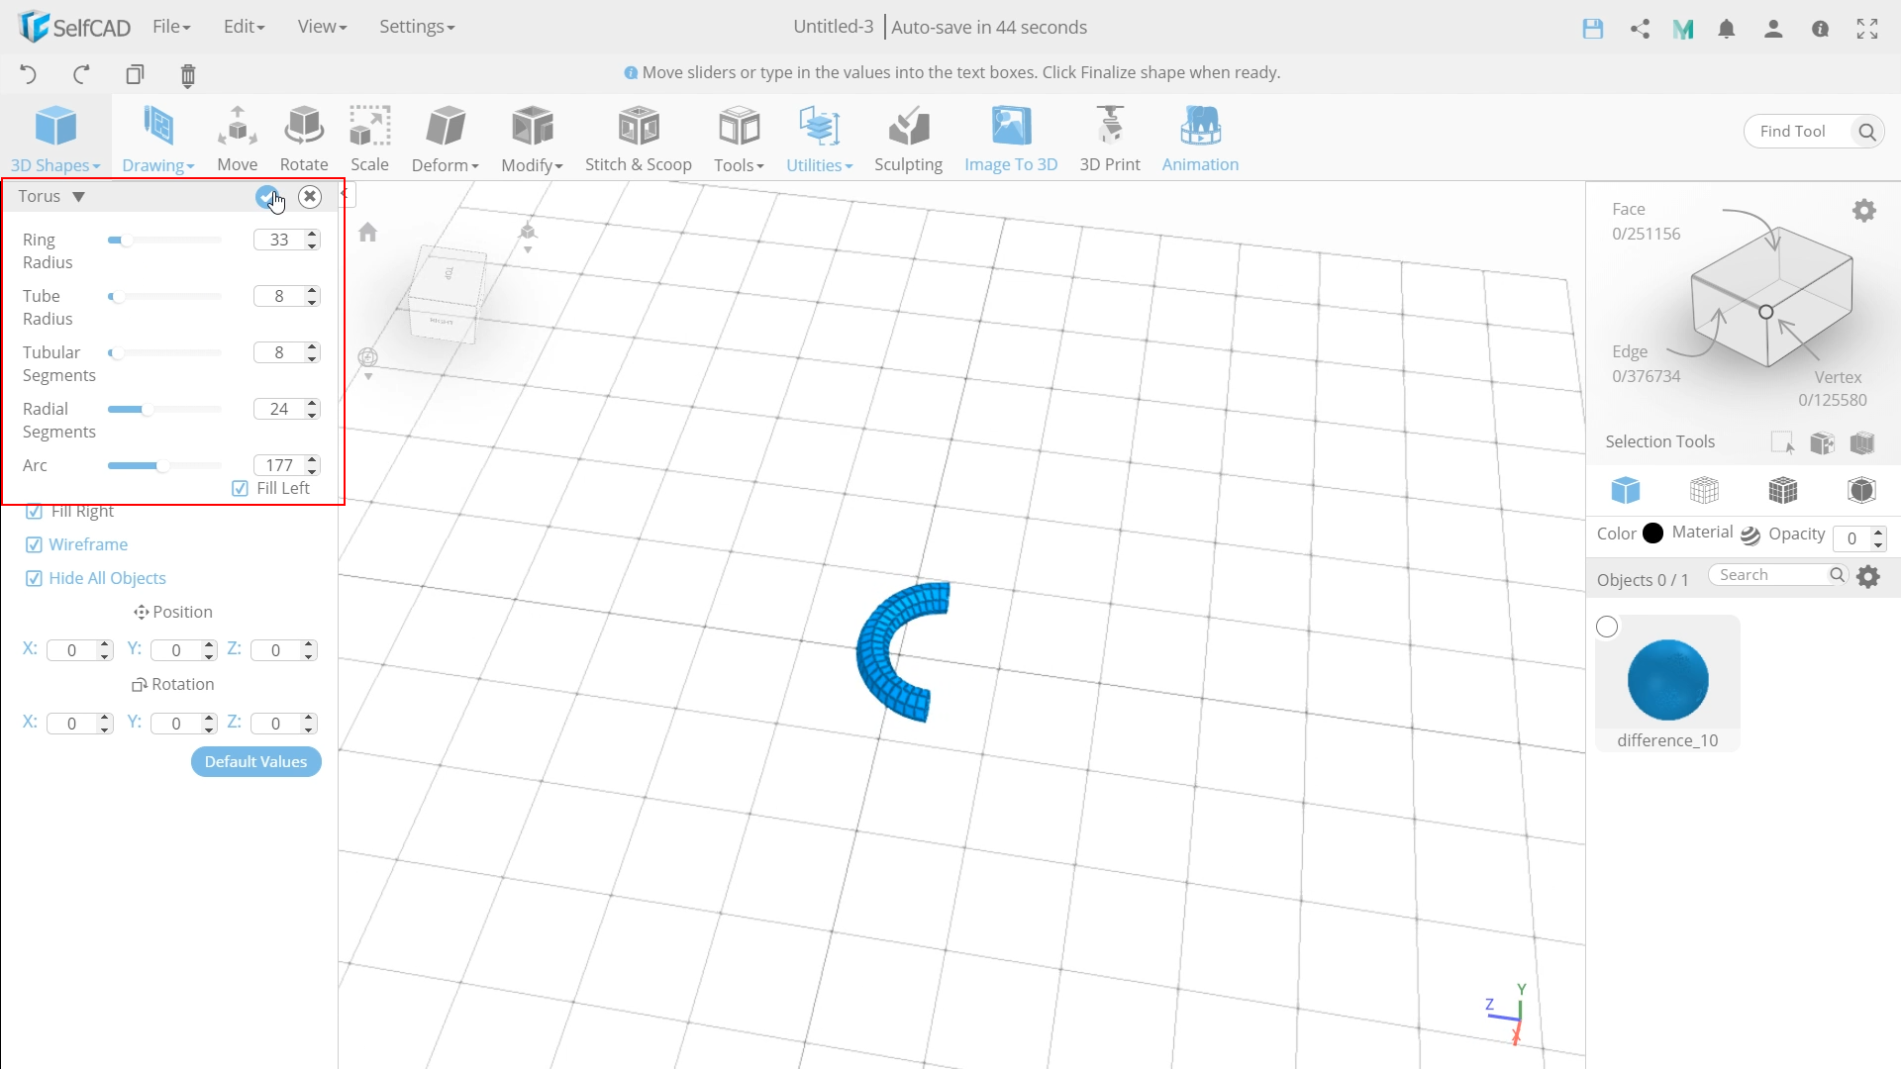The image size is (1901, 1069).
Task: Open notifications bell icon
Action: point(1727,29)
